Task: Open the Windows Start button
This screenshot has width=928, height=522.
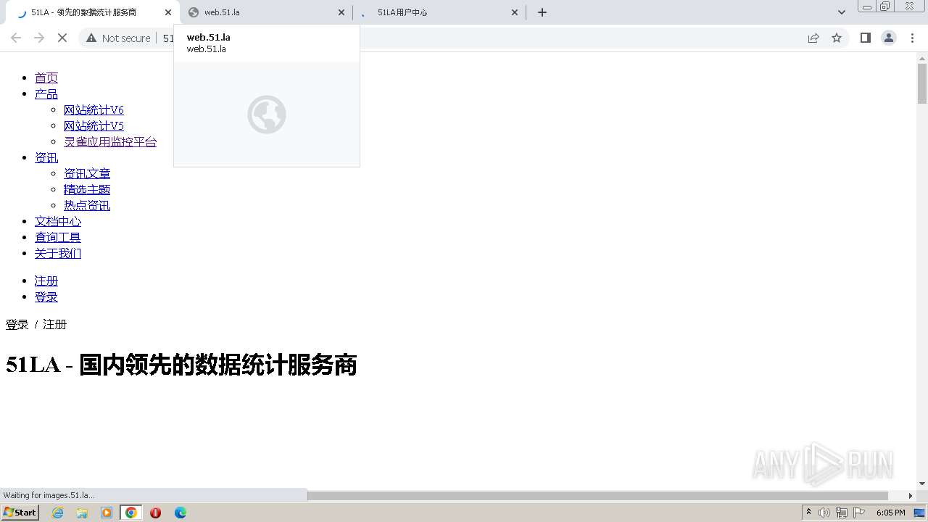Action: click(20, 512)
